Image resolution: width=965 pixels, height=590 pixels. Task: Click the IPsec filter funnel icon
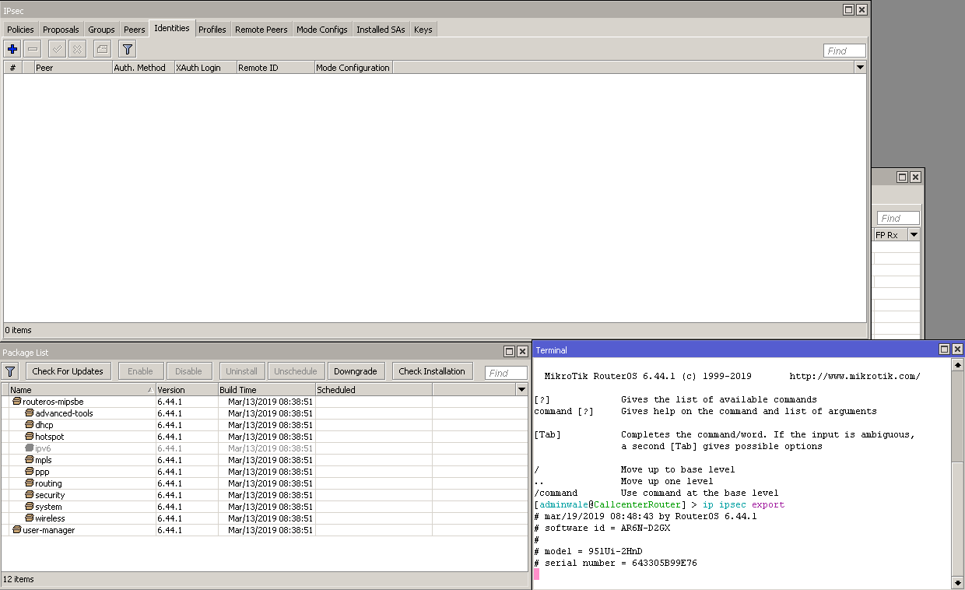(x=128, y=49)
